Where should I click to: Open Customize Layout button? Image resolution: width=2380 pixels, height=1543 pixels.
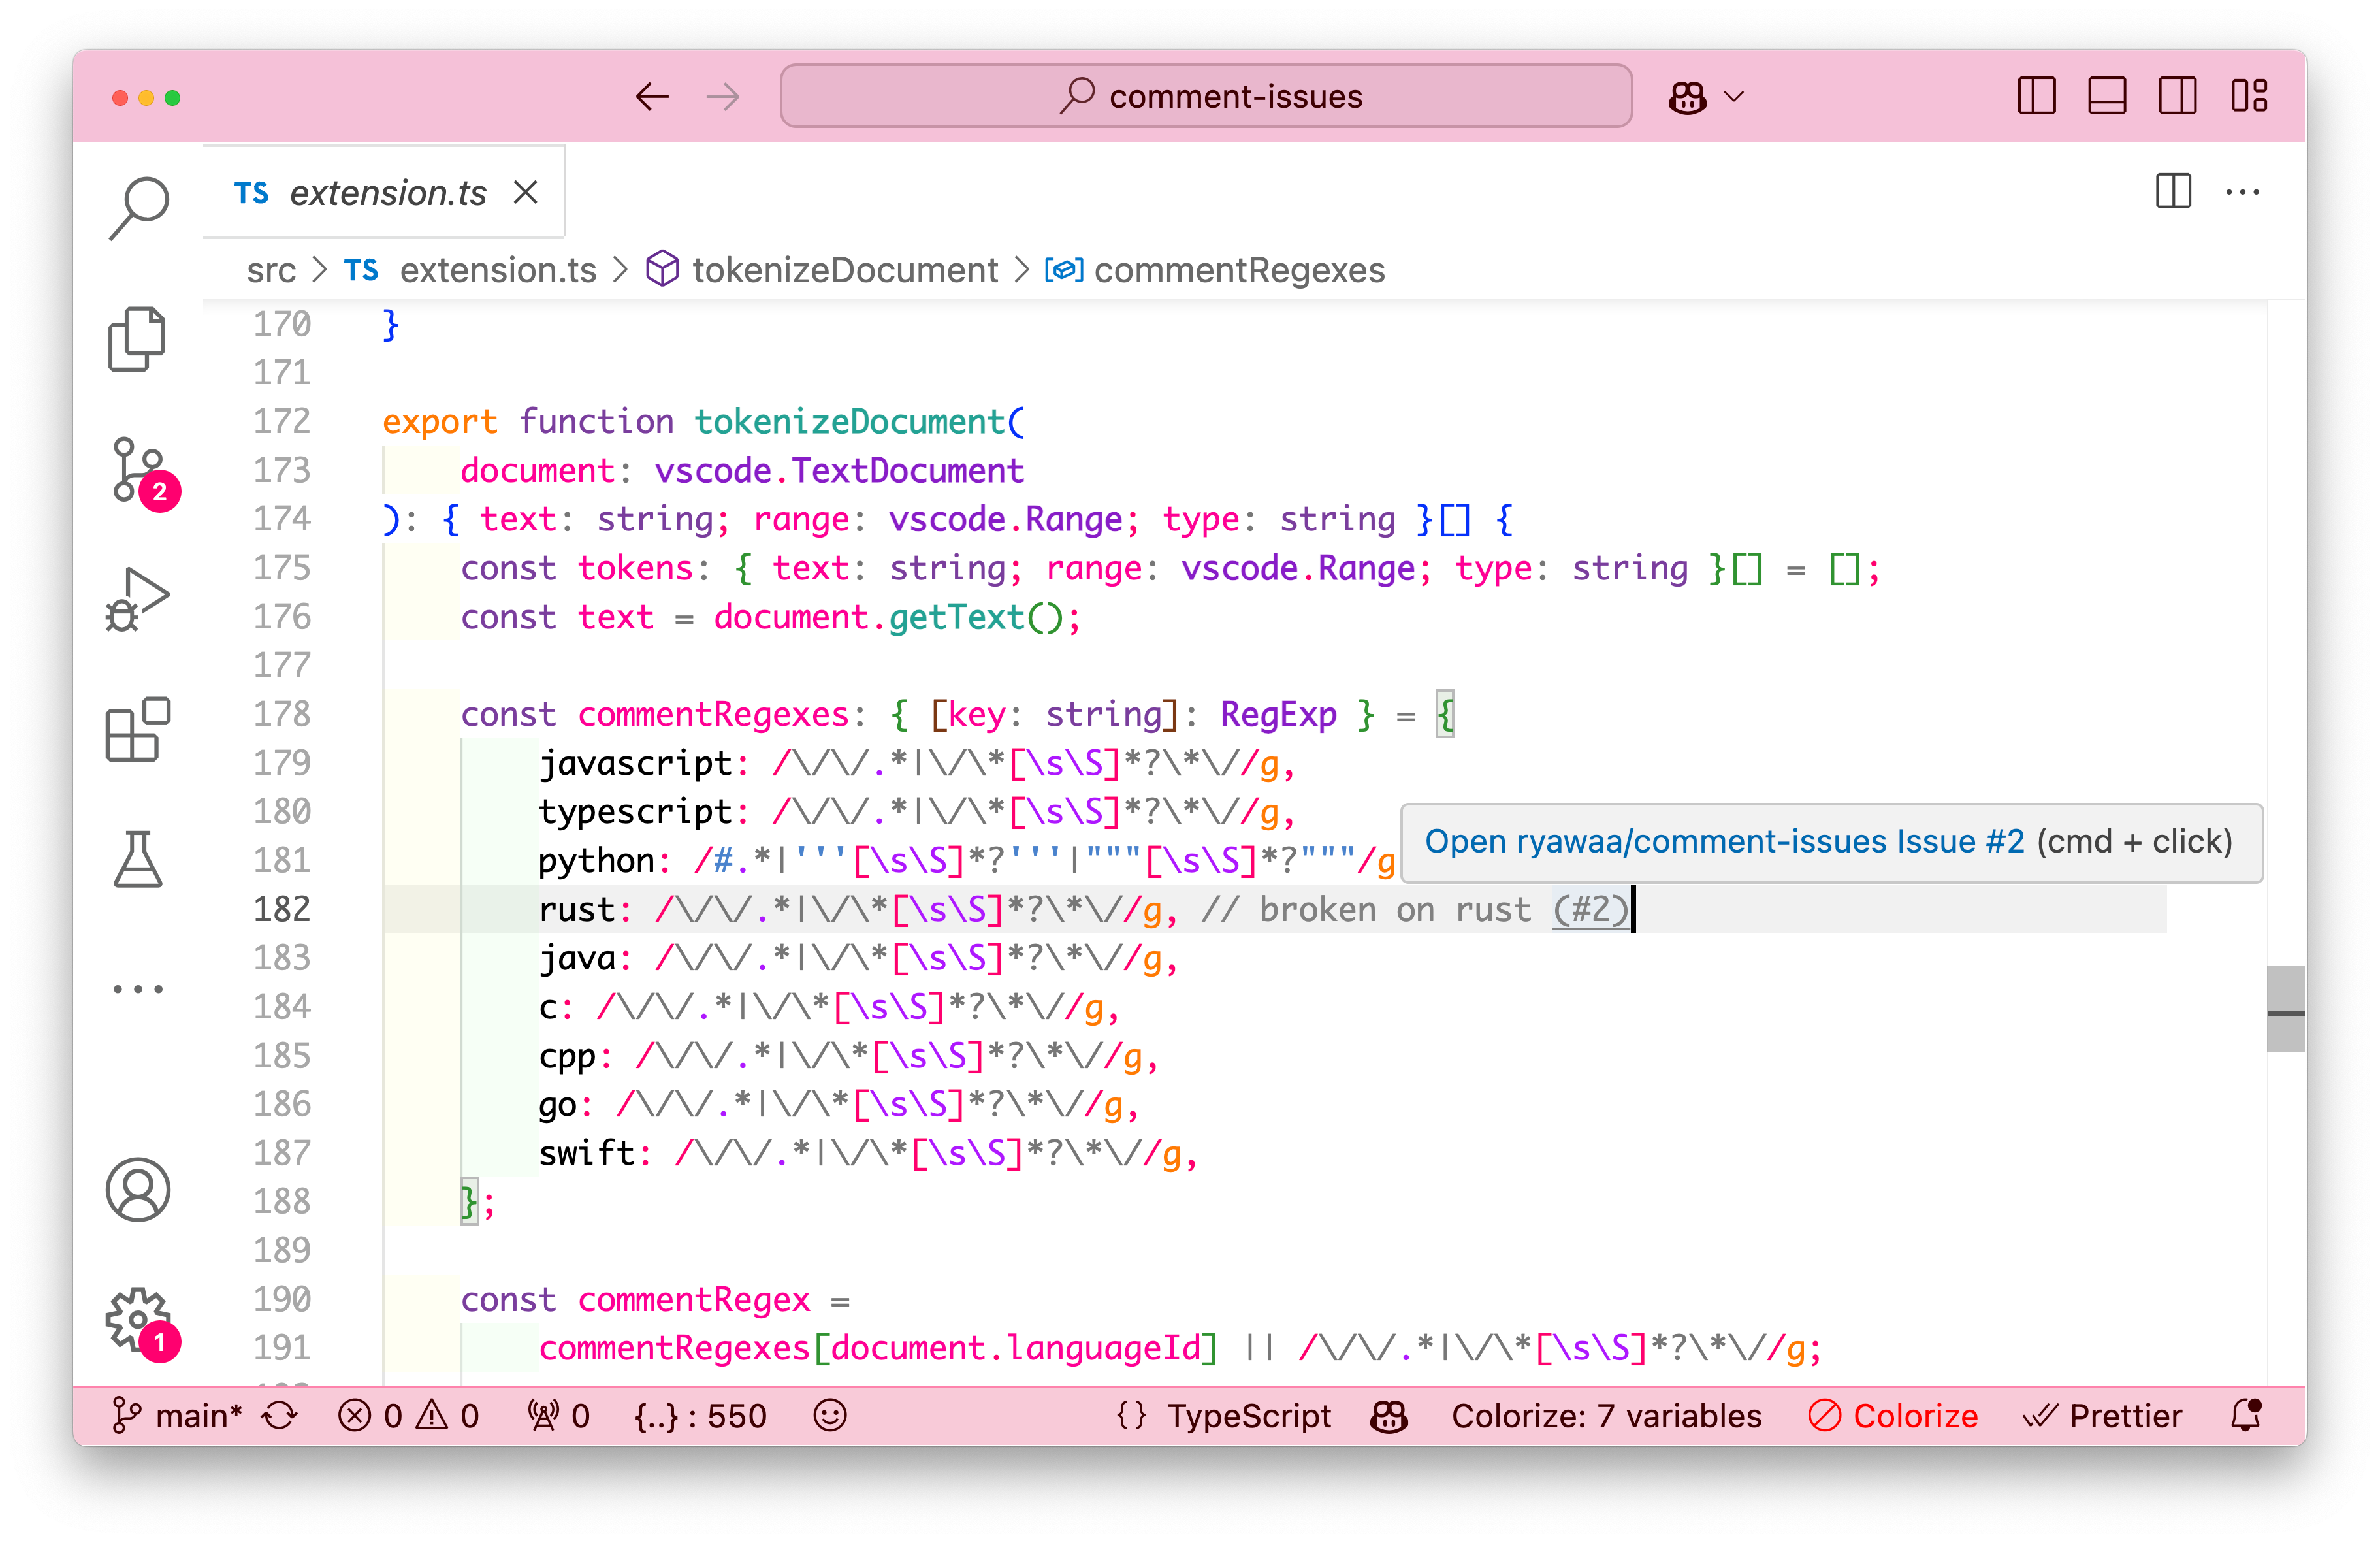2249,96
